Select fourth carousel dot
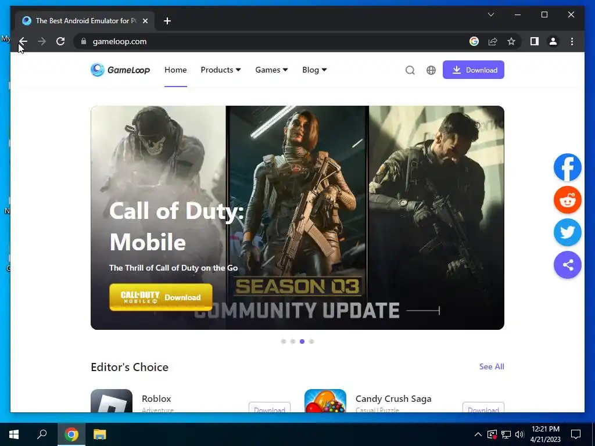595x446 pixels. 311,341
